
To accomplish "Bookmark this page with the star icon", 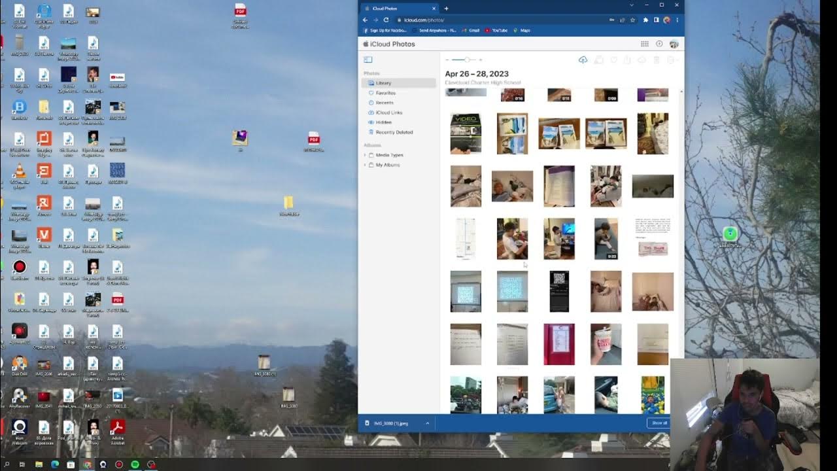I will point(632,20).
